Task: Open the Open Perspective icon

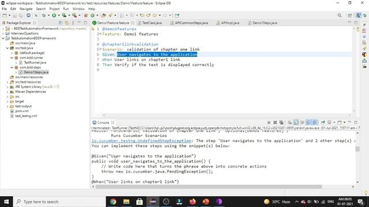Action: coord(350,16)
